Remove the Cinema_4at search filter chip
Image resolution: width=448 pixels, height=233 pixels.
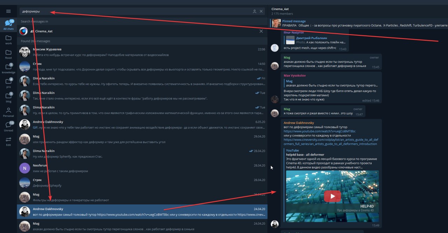pyautogui.click(x=261, y=31)
